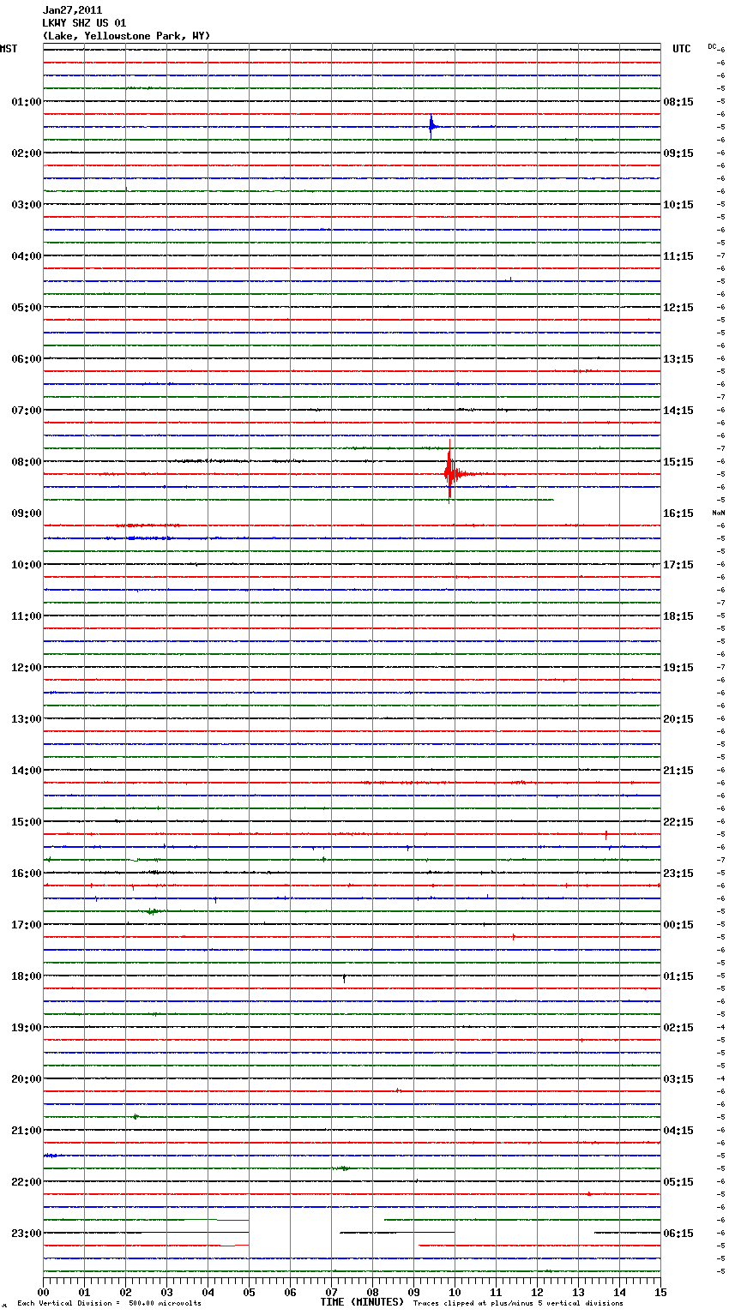Viewport: 729px width, 1315px height.
Task: Select the 08:00 MST time label
Action: pos(26,462)
